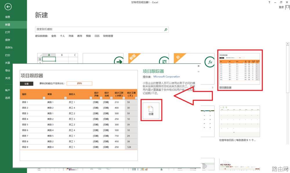The height and width of the screenshot is (173, 290).
Task: Open the 类别 column filter dropdown
Action: pyautogui.click(x=65, y=98)
